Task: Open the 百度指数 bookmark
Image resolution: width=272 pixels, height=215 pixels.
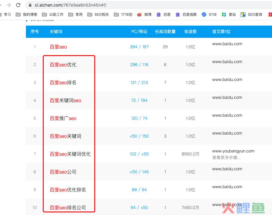Action: point(186,14)
